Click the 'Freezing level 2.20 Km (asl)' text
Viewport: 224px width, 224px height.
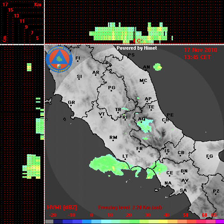(130, 207)
